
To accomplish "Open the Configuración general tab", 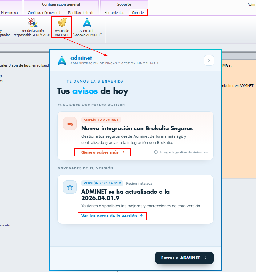I will coord(44,13).
